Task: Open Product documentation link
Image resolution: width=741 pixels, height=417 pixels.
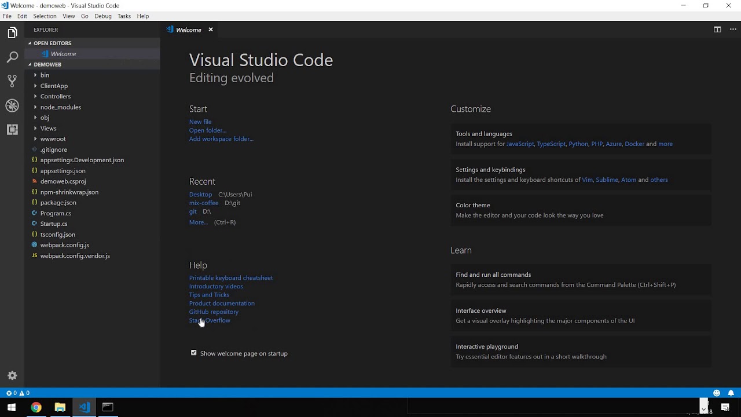Action: pos(222,303)
